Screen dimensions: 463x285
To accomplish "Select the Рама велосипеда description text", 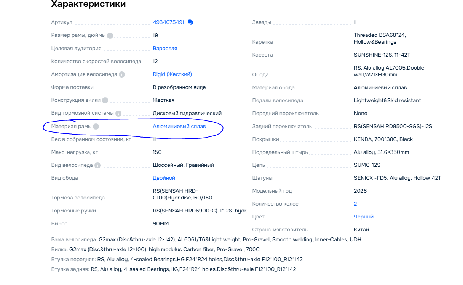I will [206, 240].
